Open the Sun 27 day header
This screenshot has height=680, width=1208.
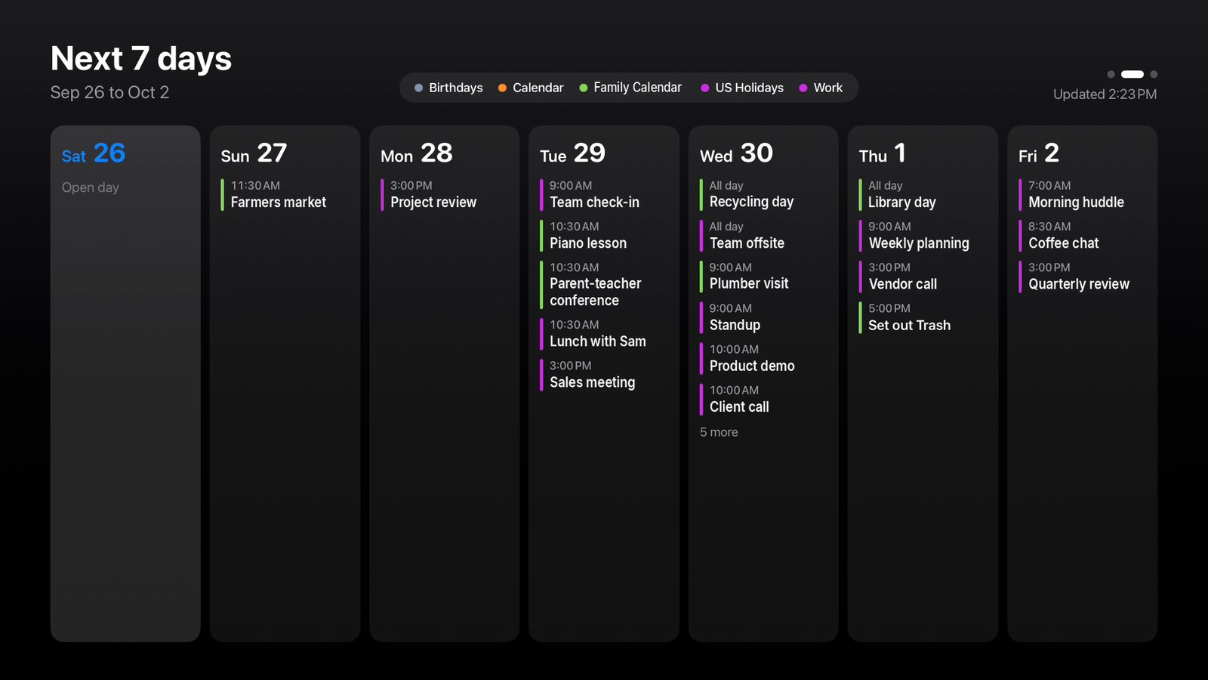click(x=254, y=153)
